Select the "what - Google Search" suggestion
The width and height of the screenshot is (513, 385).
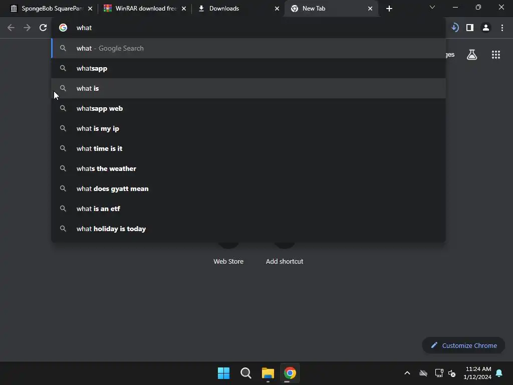coord(248,49)
